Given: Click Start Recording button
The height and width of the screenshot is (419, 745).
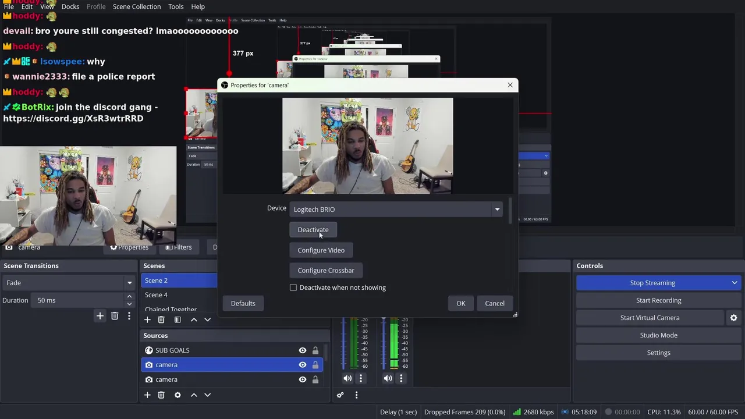Looking at the screenshot, I should (x=658, y=300).
